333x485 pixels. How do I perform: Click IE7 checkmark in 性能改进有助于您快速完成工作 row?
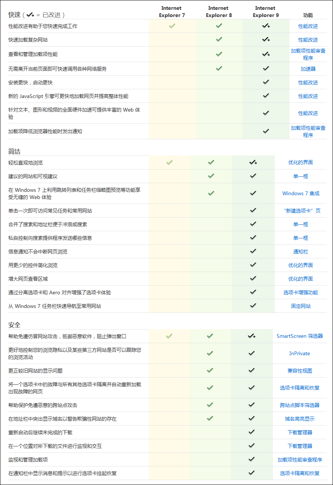pyautogui.click(x=172, y=26)
